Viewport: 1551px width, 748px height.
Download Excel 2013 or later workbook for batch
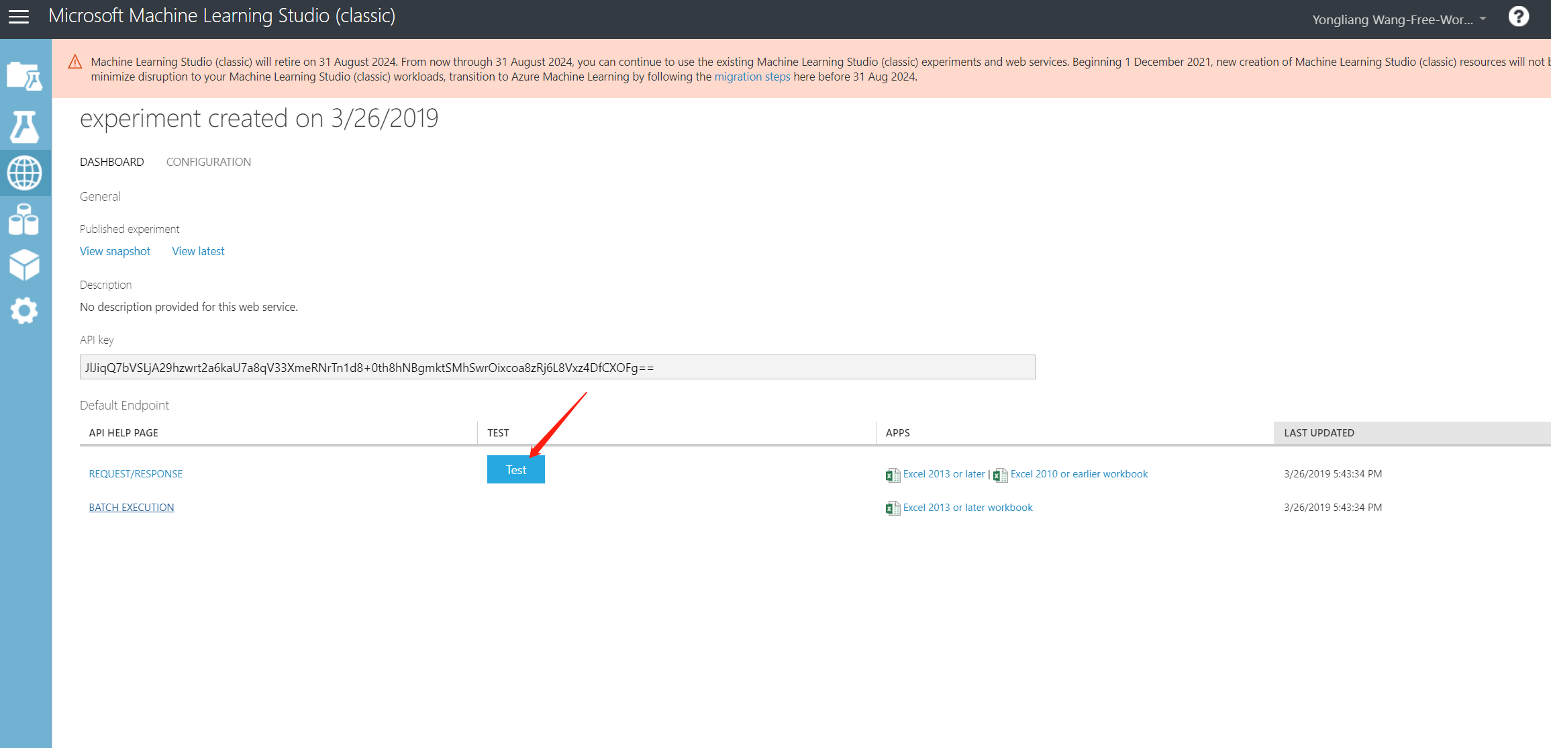click(x=967, y=508)
